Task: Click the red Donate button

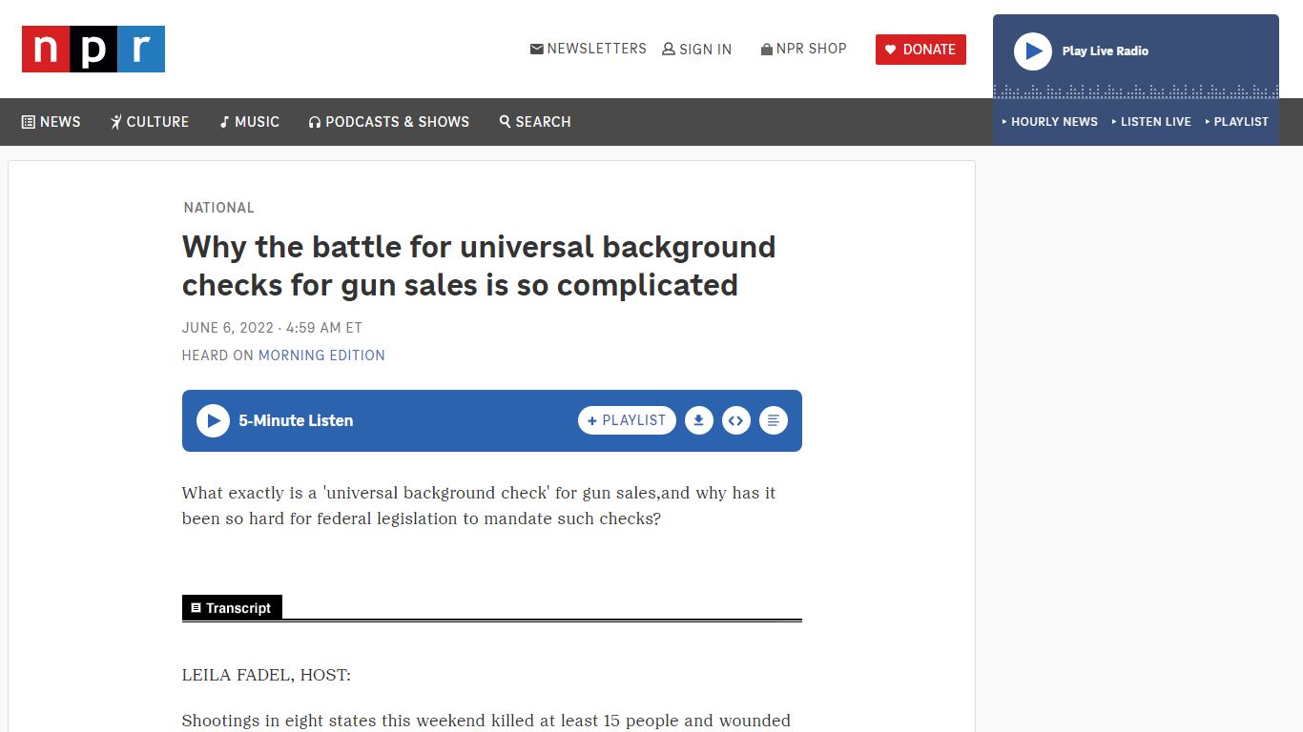Action: 920,50
